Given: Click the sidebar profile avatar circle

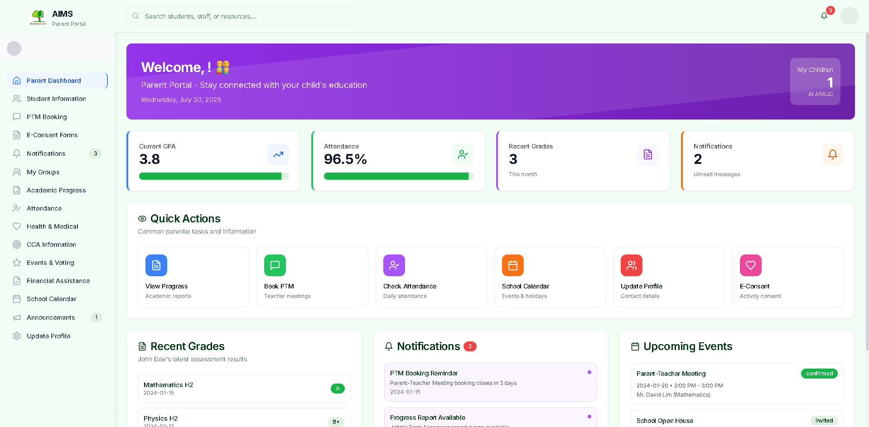Looking at the screenshot, I should [x=14, y=48].
